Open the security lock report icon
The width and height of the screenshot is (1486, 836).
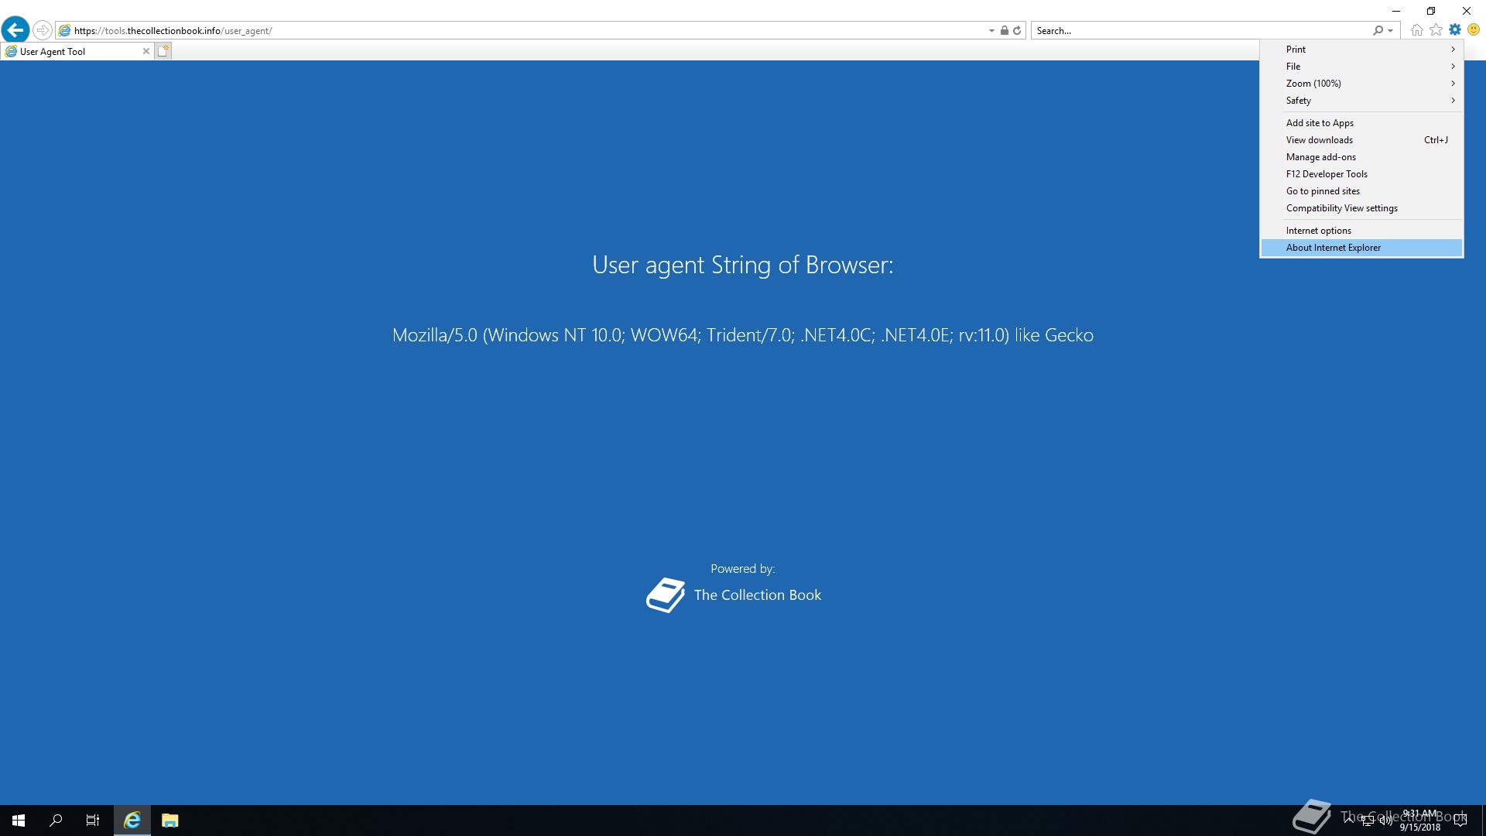(x=1005, y=31)
